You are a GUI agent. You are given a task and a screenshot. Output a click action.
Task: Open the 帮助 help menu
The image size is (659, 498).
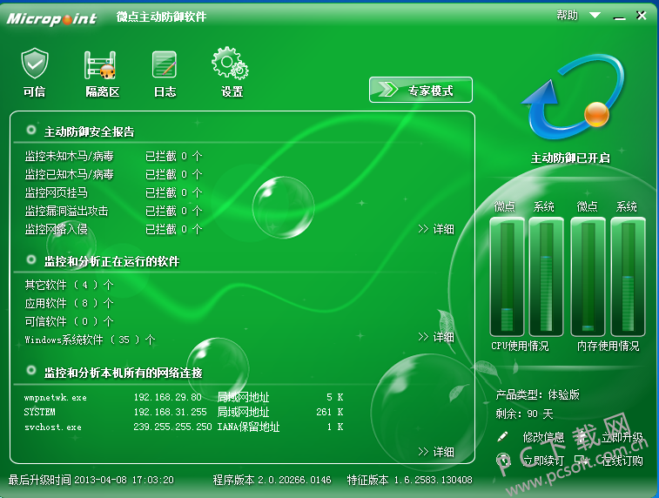(x=567, y=16)
